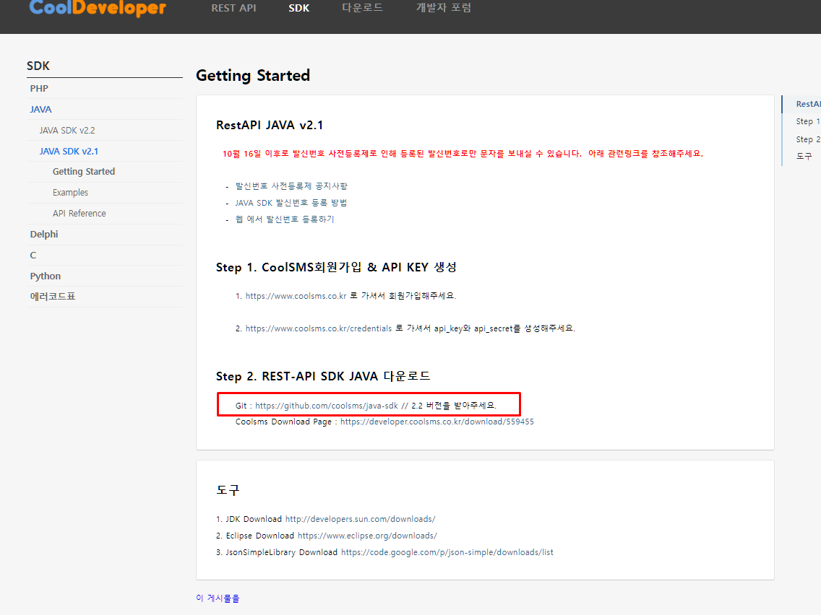Image resolution: width=821 pixels, height=615 pixels.
Task: Open the JDK Download sun.com link
Action: click(360, 519)
